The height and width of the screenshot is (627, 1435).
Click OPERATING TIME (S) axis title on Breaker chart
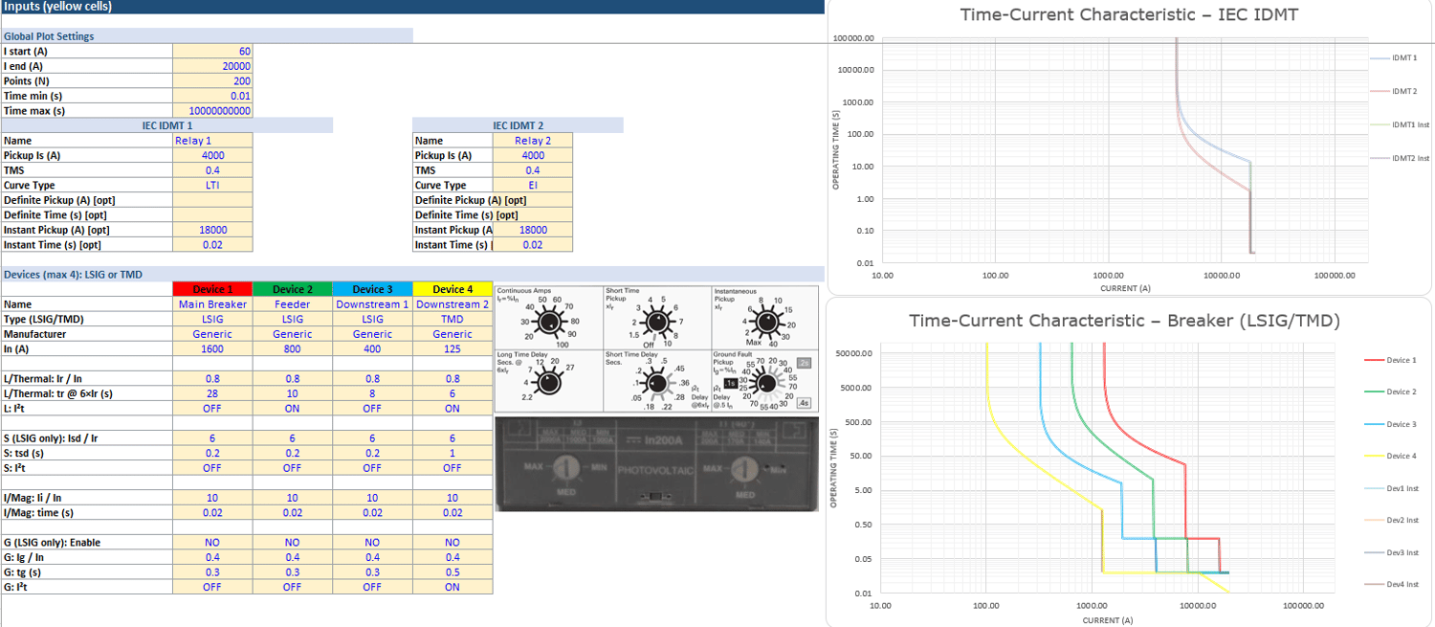pos(835,469)
